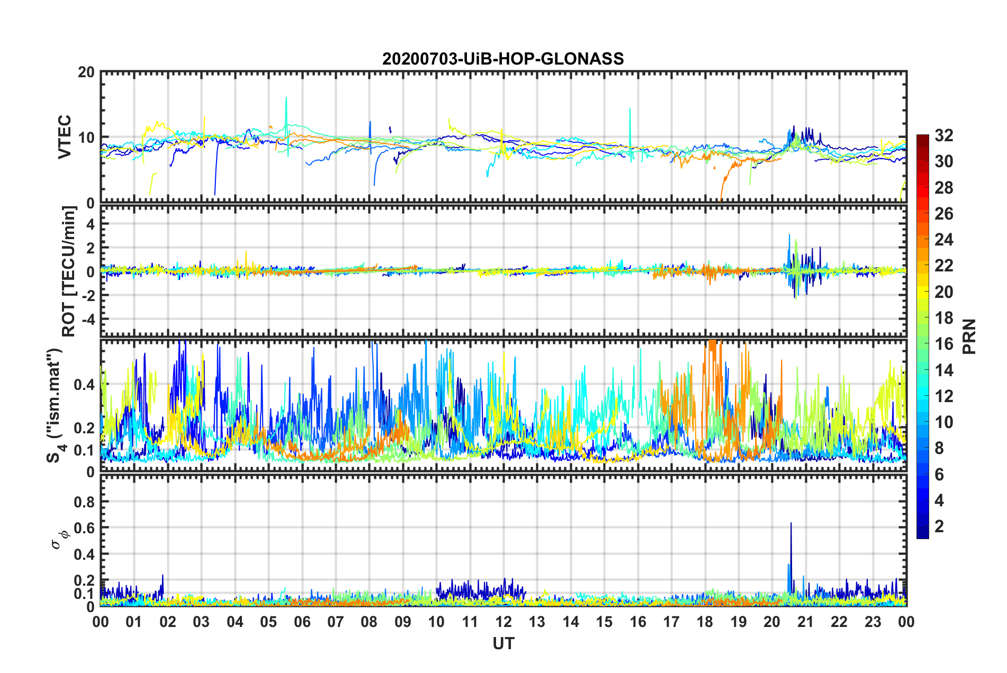
Task: Click VTEC y-axis tick label "10"
Action: pos(86,138)
